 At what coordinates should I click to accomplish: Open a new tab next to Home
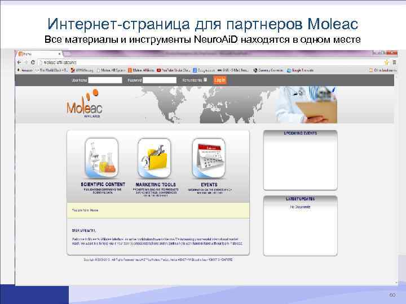click(67, 54)
